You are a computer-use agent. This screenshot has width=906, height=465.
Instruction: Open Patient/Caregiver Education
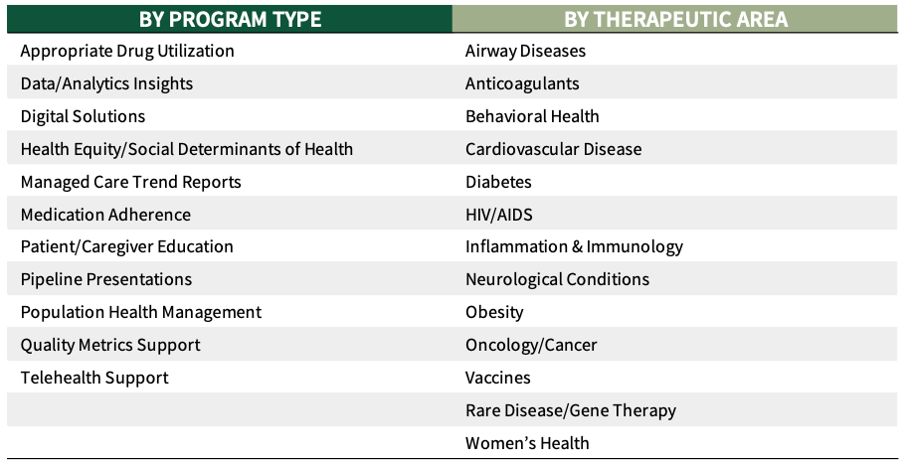pyautogui.click(x=126, y=246)
